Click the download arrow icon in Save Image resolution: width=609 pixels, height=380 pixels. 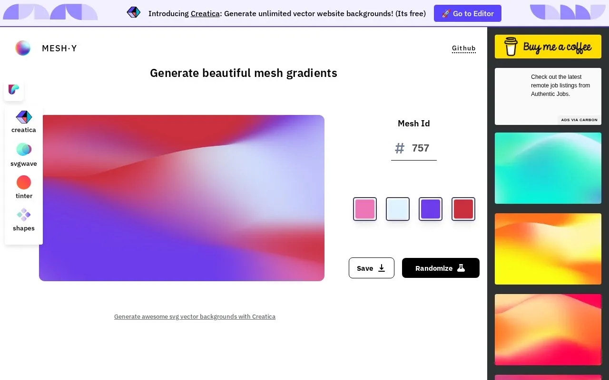point(382,268)
